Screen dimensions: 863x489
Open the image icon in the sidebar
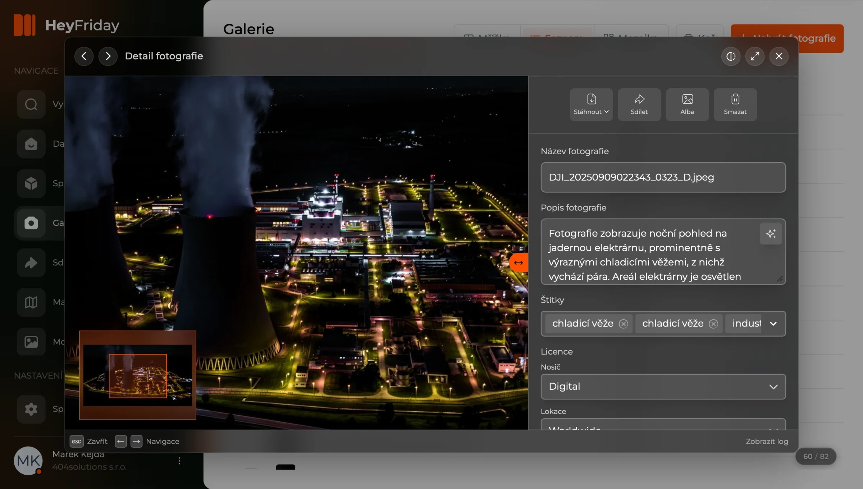[x=31, y=342]
